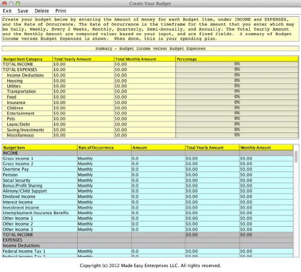Select the EXPENSES section header row
The image size is (301, 272).
tap(147, 240)
